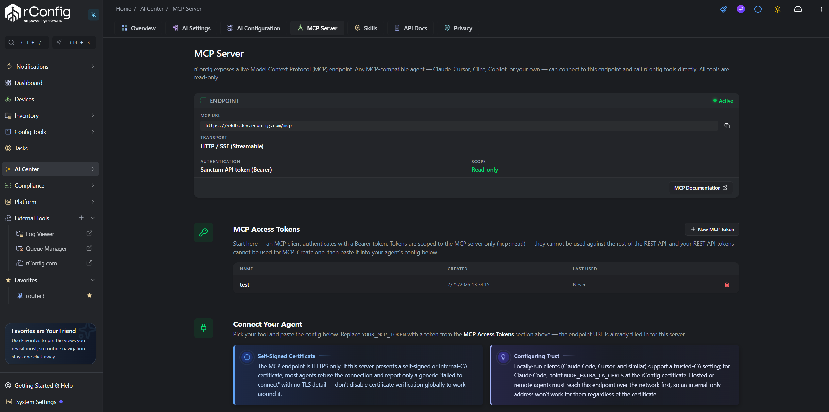
Task: Switch to the AI Configuration tab
Action: [254, 28]
